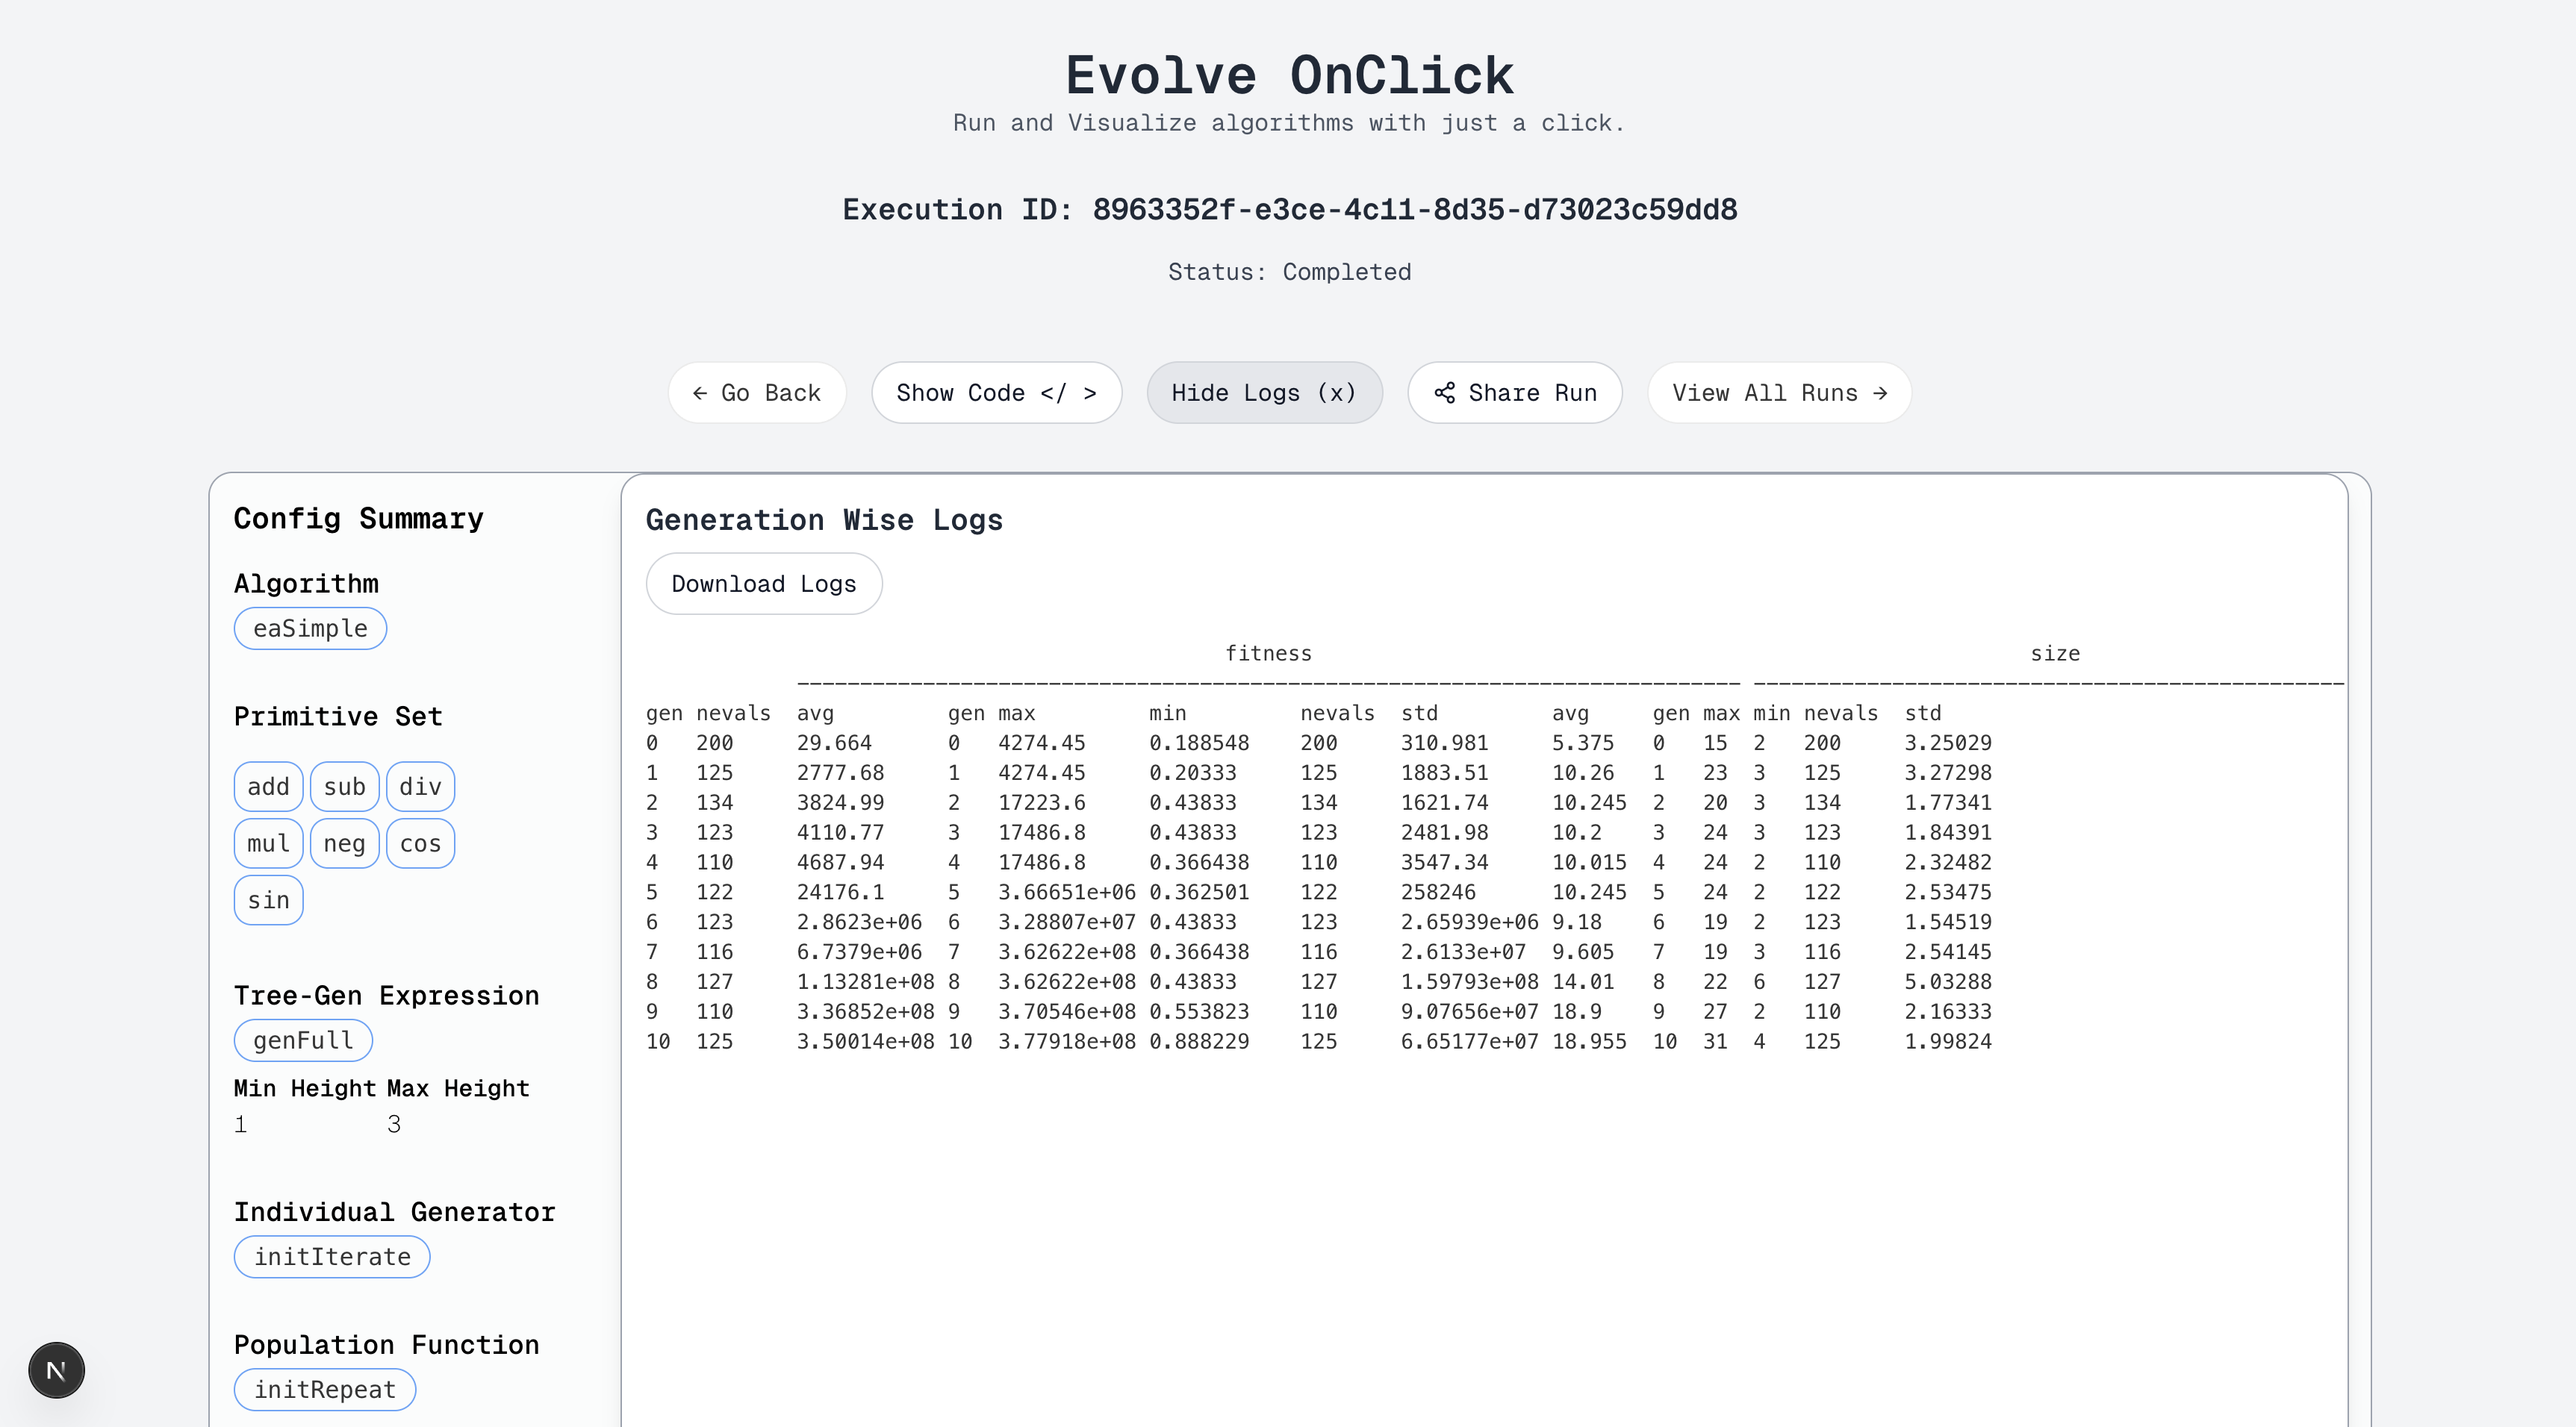Click the cos primitive chip
The height and width of the screenshot is (1427, 2576).
coord(420,843)
